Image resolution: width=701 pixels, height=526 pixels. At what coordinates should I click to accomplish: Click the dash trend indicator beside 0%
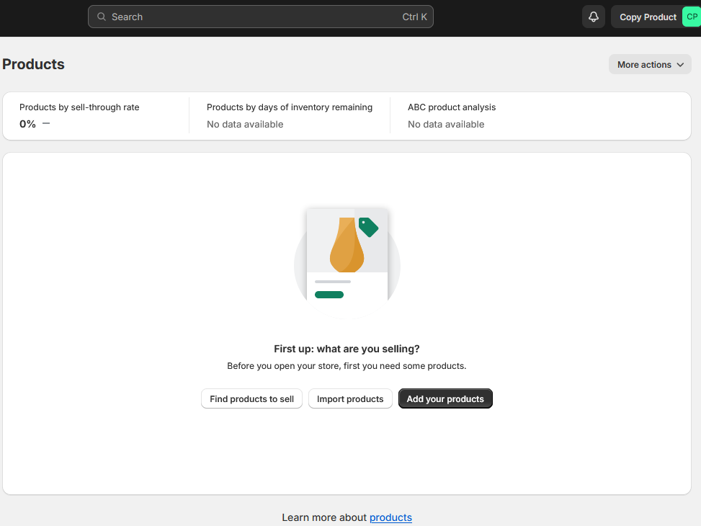point(46,123)
